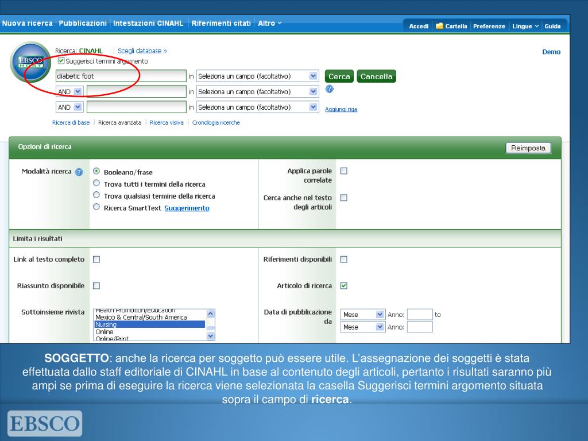Open start Mese dropdown for publication date
Screen dimensions: 588x441
363,315
